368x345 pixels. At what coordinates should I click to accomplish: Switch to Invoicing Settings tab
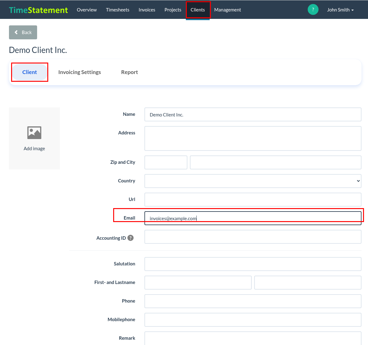tap(79, 72)
